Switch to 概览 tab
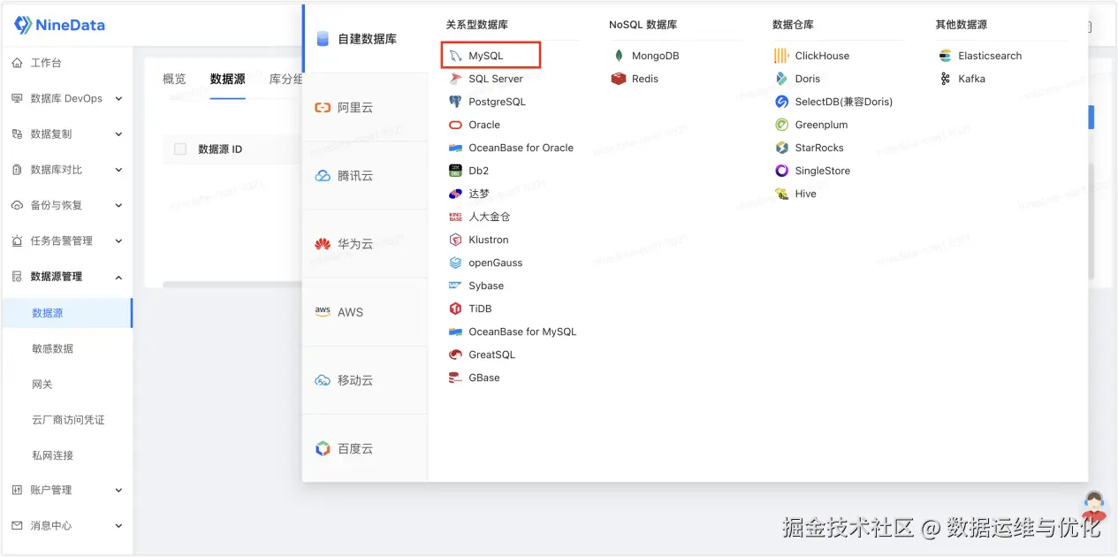This screenshot has width=1118, height=557. tap(174, 79)
